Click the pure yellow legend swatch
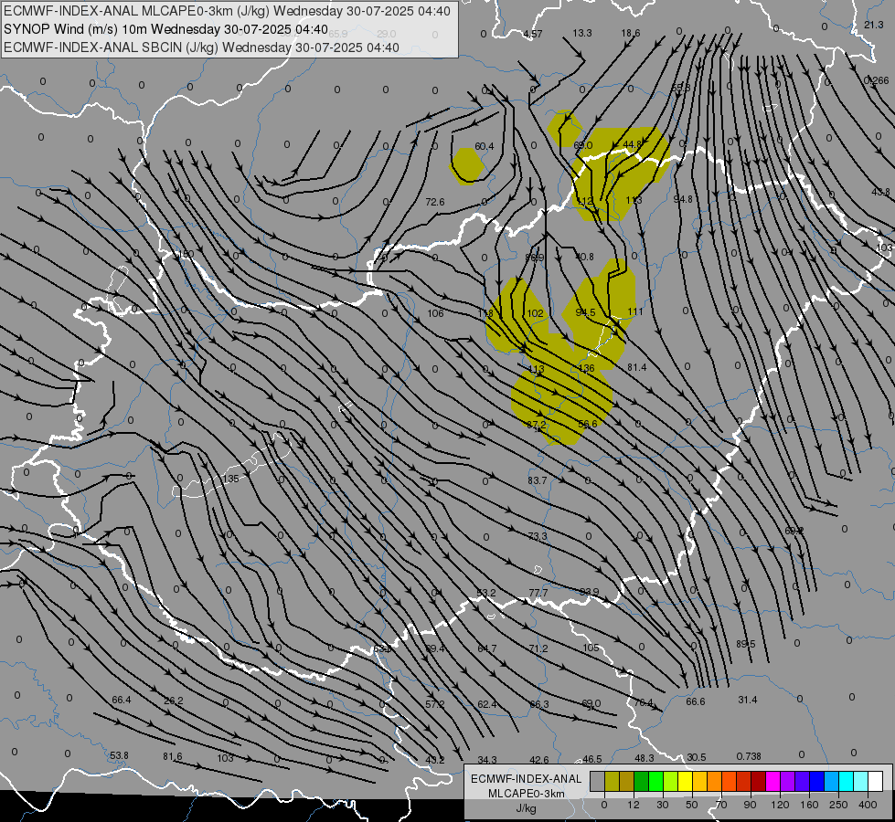Viewport: 895px width, 822px height. coord(686,782)
